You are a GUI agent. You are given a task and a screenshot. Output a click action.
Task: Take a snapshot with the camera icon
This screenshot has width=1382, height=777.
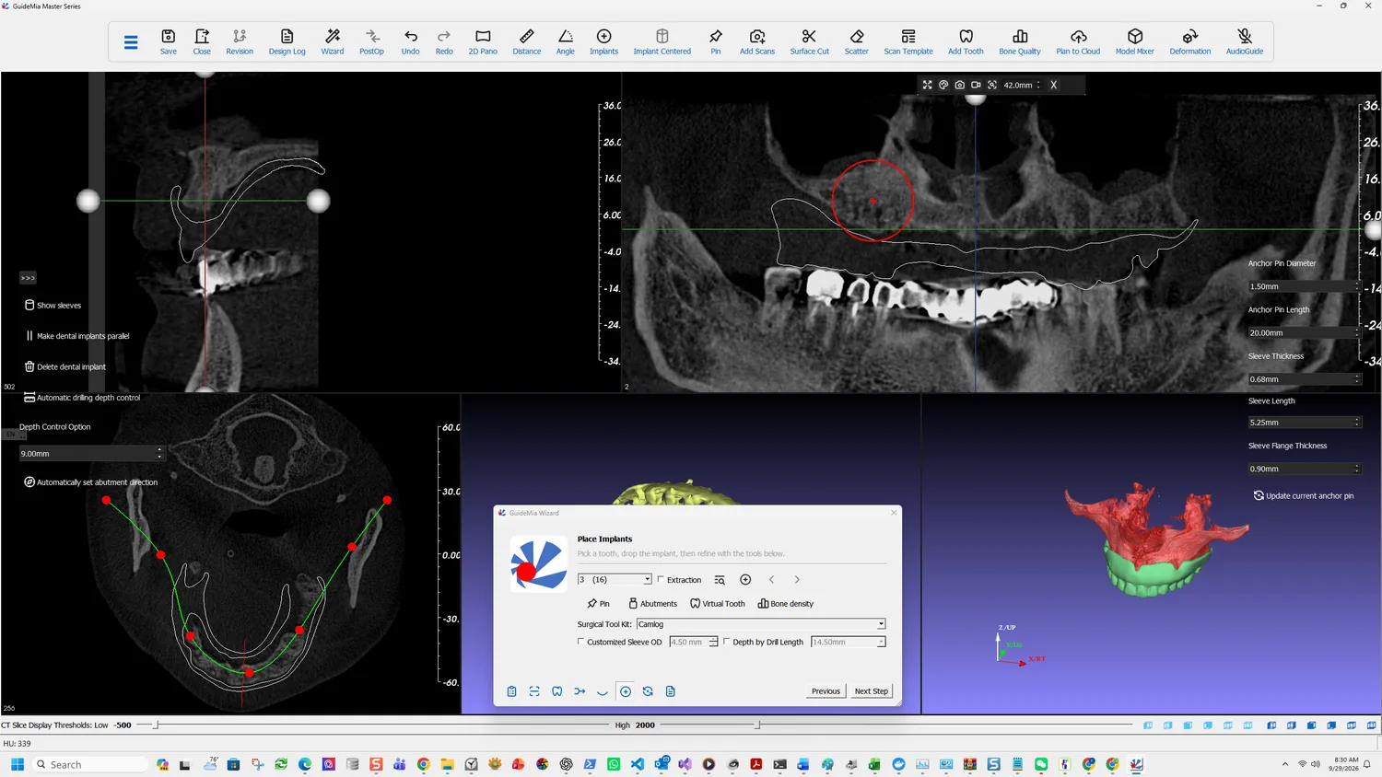[959, 85]
